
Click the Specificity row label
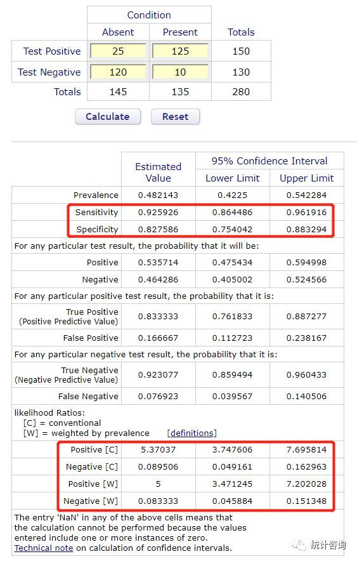coord(97,230)
